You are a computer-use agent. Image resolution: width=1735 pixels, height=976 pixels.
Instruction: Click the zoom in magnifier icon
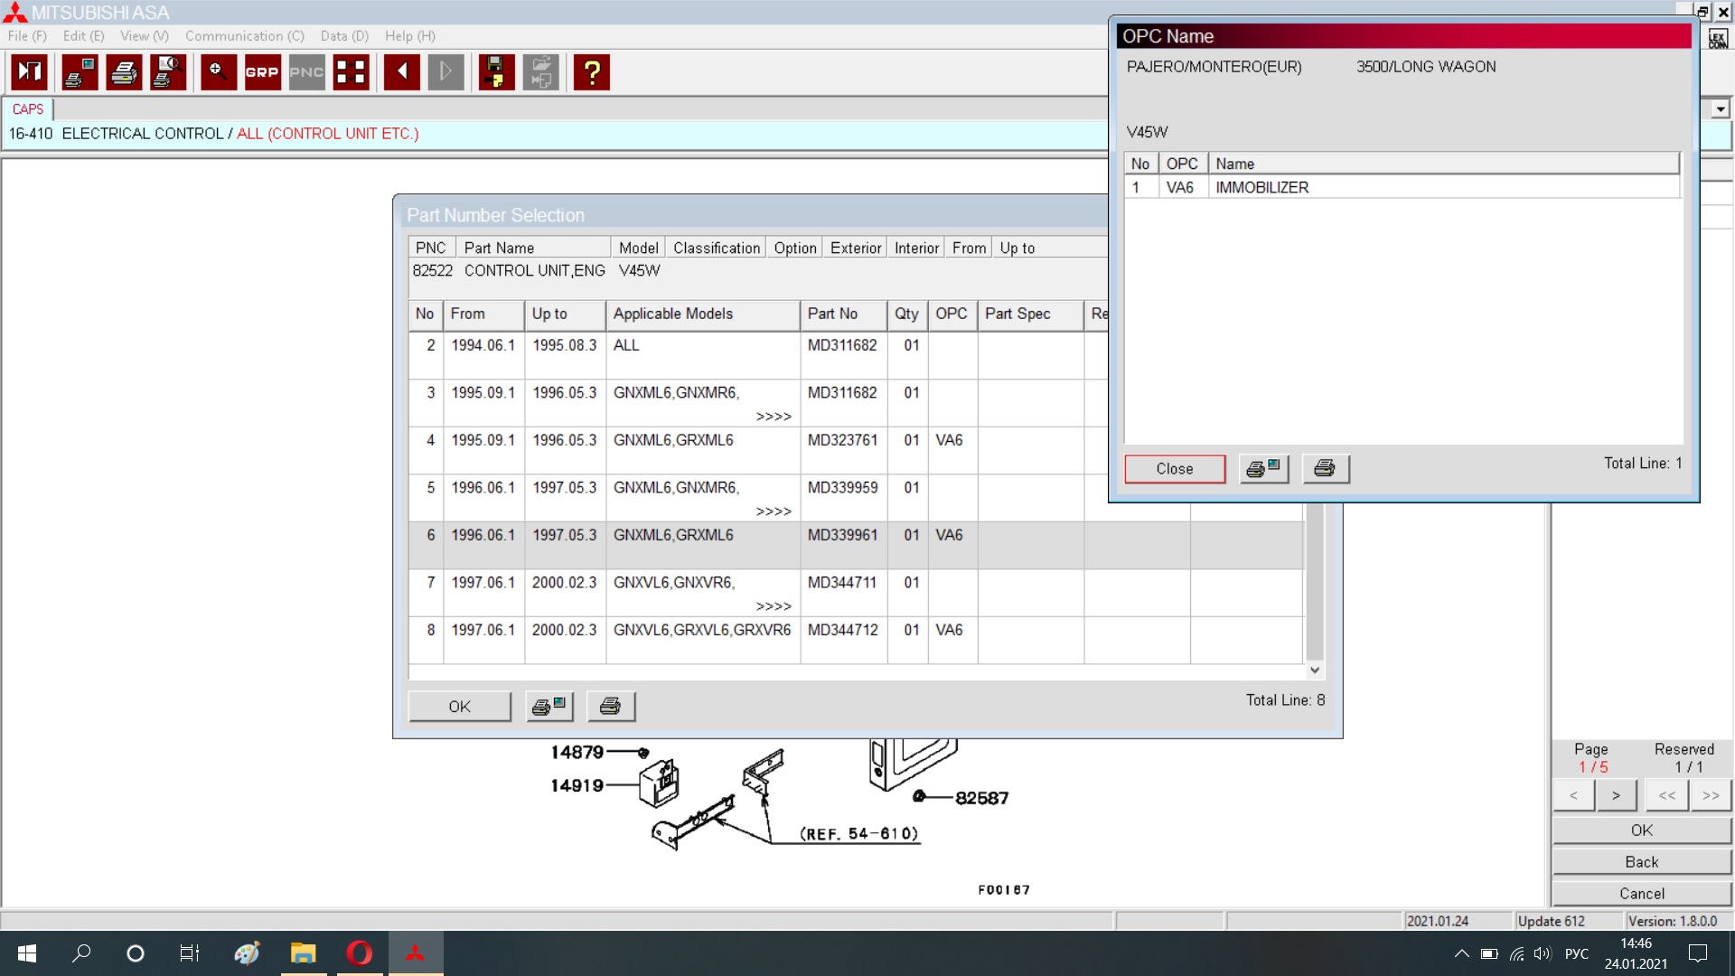point(218,72)
